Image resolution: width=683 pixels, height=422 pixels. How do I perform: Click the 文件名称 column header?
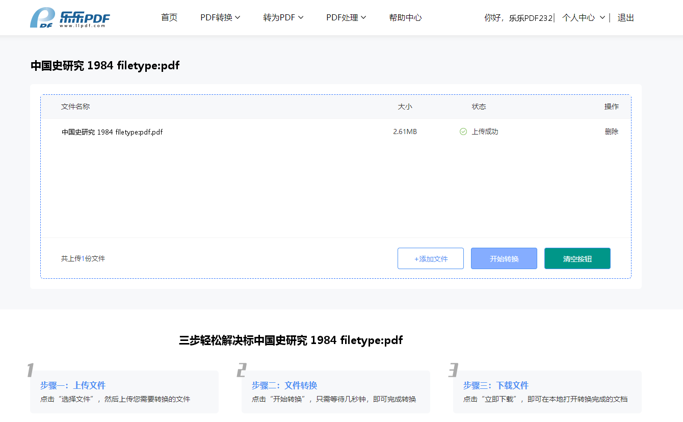75,107
